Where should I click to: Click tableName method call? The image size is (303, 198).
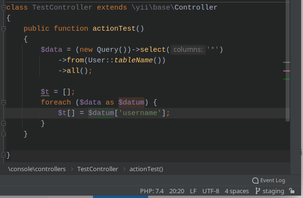point(134,60)
